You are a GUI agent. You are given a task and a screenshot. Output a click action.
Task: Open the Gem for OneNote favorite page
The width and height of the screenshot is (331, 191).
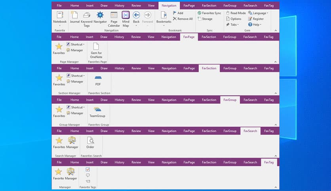tap(96, 51)
